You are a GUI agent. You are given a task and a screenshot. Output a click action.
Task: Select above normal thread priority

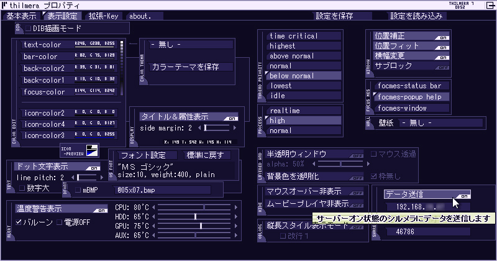303,56
